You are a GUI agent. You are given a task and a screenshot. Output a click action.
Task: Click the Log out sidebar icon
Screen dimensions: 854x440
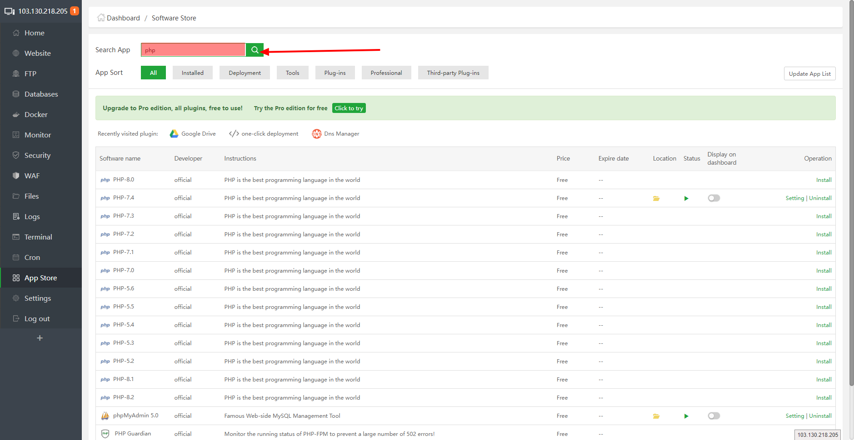(x=16, y=318)
